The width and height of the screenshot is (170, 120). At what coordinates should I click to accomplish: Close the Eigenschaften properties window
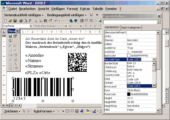tap(159, 16)
